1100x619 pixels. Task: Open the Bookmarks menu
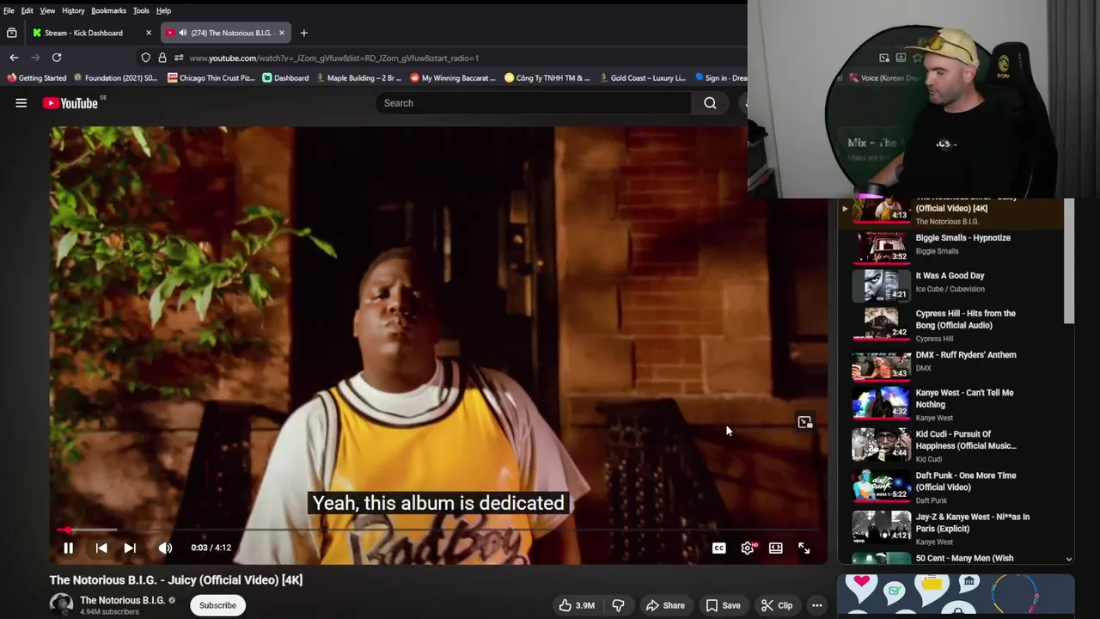pos(109,10)
